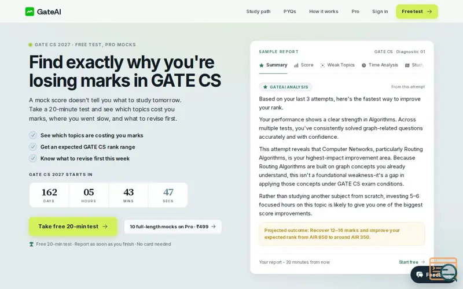Open the Time Analysis tab
463x289 pixels.
coord(380,65)
